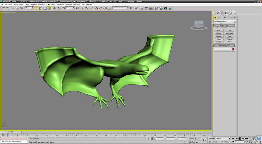Open the Standard Primitives dropdown
The image size is (262, 144).
pos(224,21)
